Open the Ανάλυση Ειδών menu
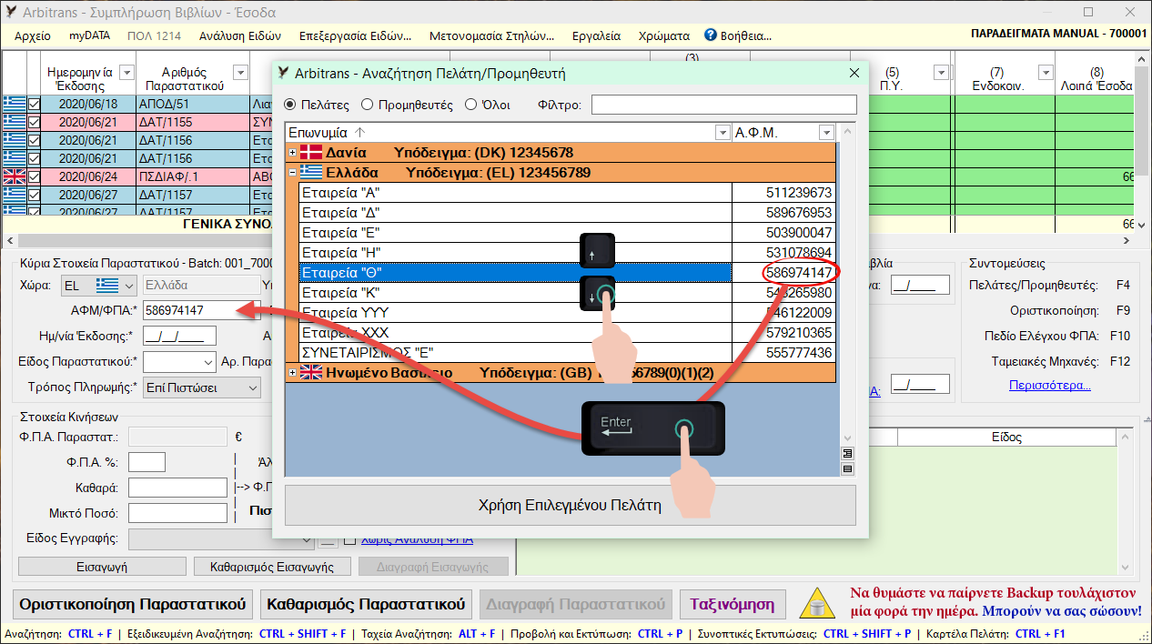 tap(240, 36)
